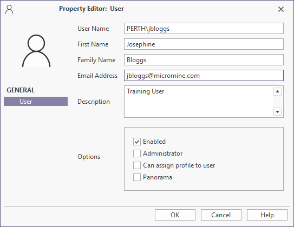The height and width of the screenshot is (227, 294).
Task: Click the Family Name input box
Action: (x=204, y=60)
